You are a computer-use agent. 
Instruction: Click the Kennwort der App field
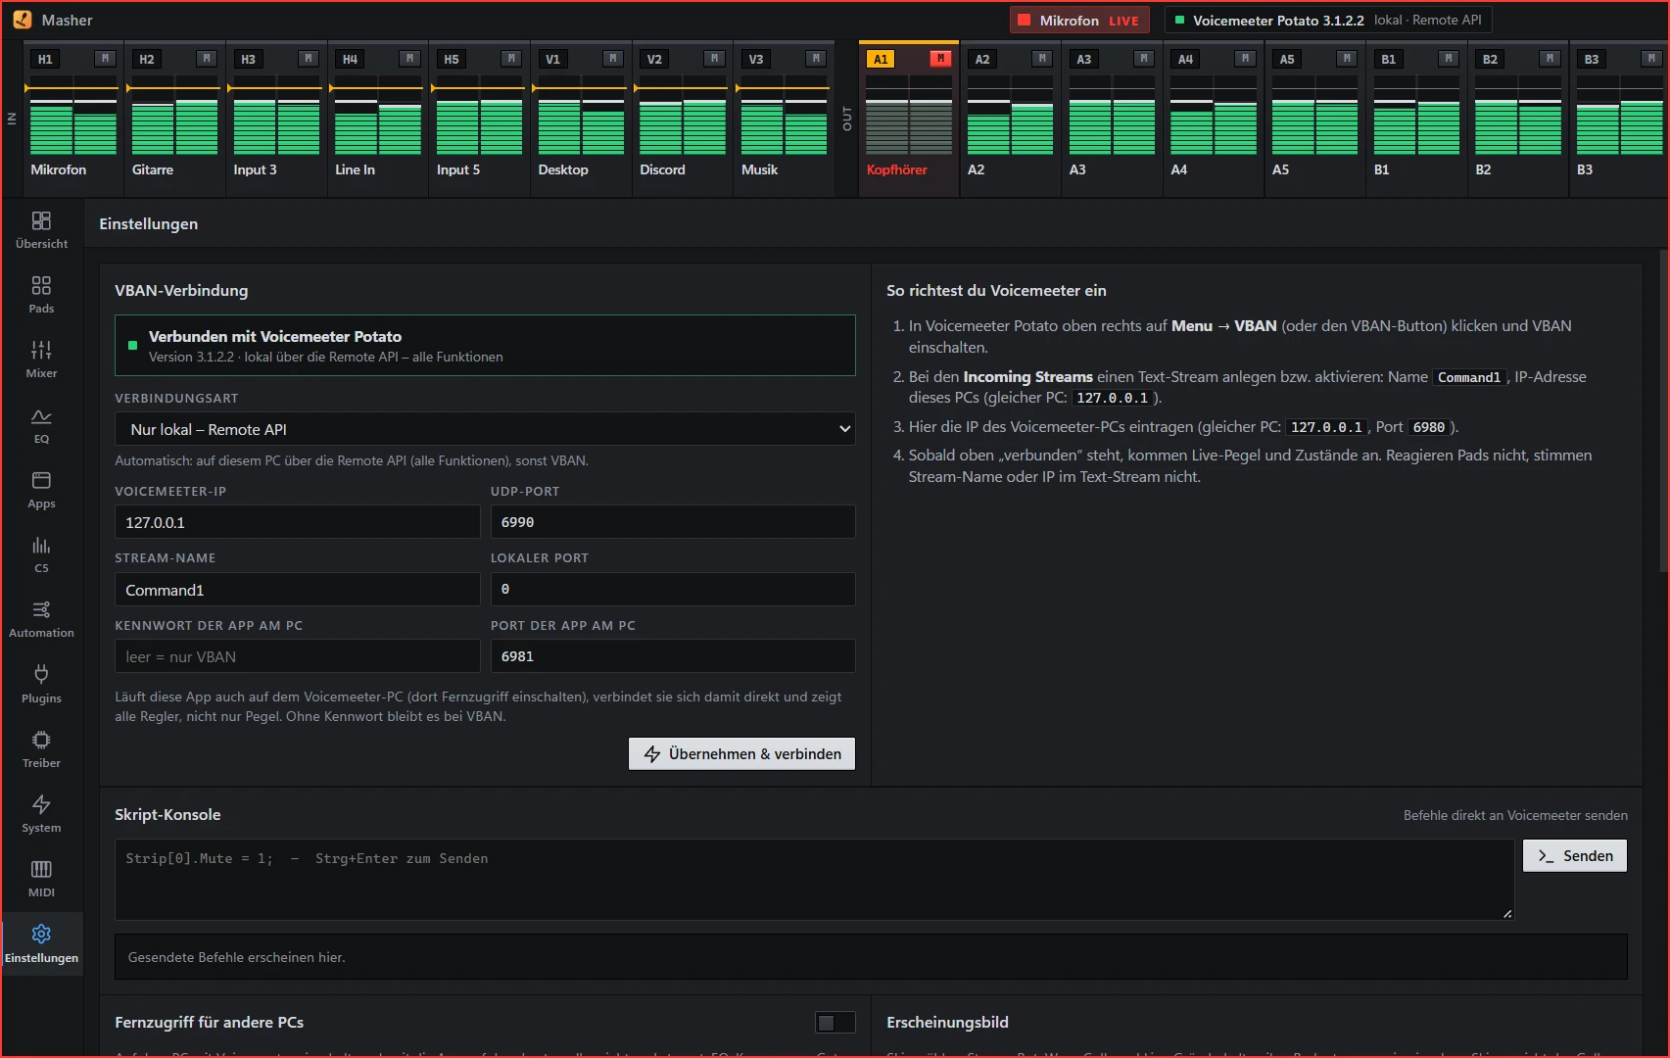297,656
